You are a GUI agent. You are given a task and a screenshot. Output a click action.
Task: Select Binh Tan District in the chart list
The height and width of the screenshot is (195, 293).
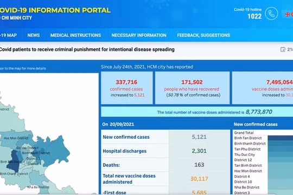248,138
